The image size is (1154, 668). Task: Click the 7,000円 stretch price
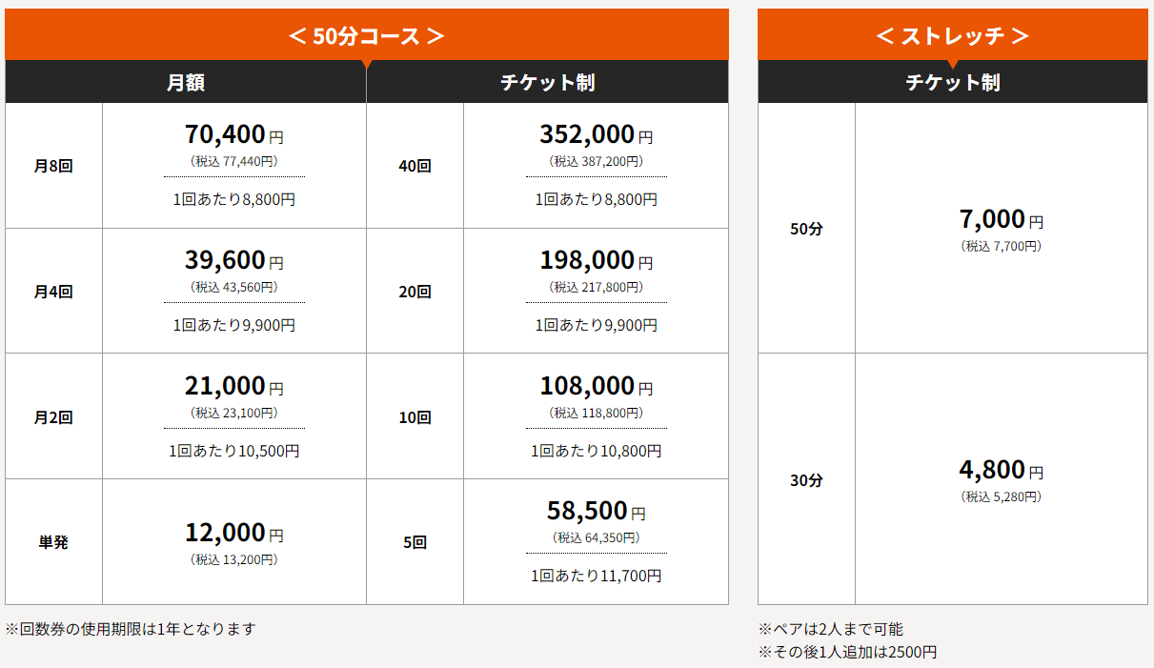tap(1002, 219)
